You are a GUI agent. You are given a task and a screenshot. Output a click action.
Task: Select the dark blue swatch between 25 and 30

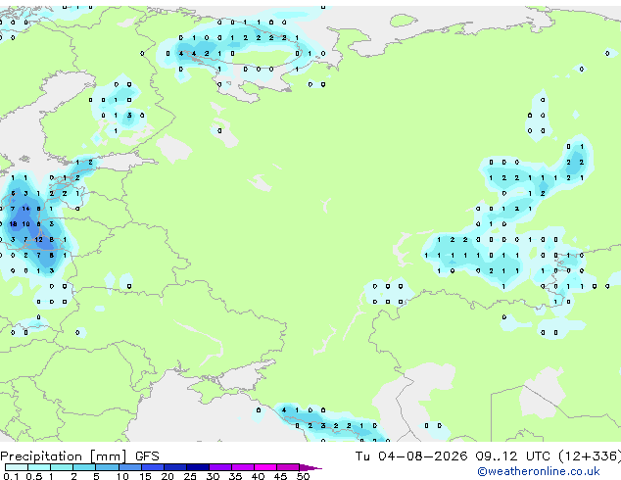click(x=198, y=467)
